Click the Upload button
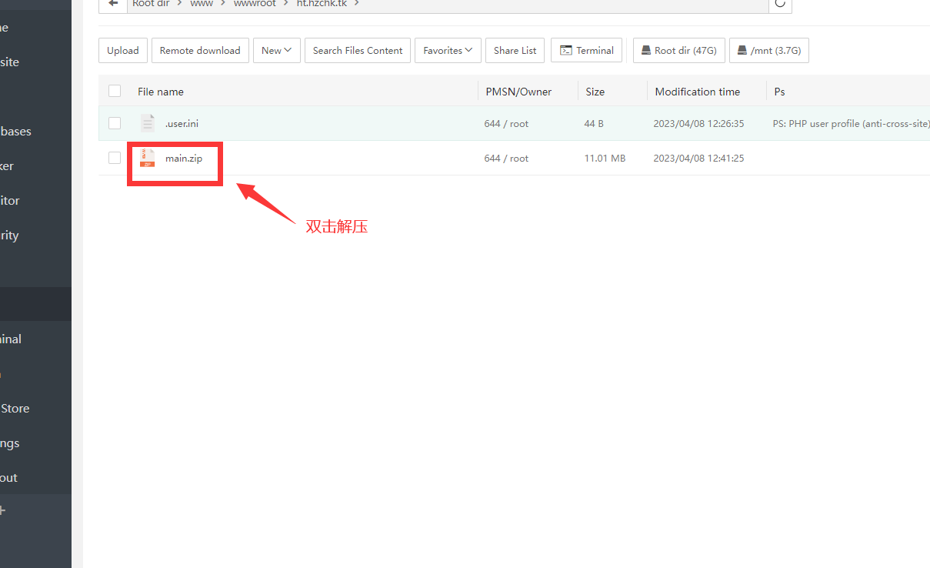This screenshot has height=568, width=930. (123, 51)
